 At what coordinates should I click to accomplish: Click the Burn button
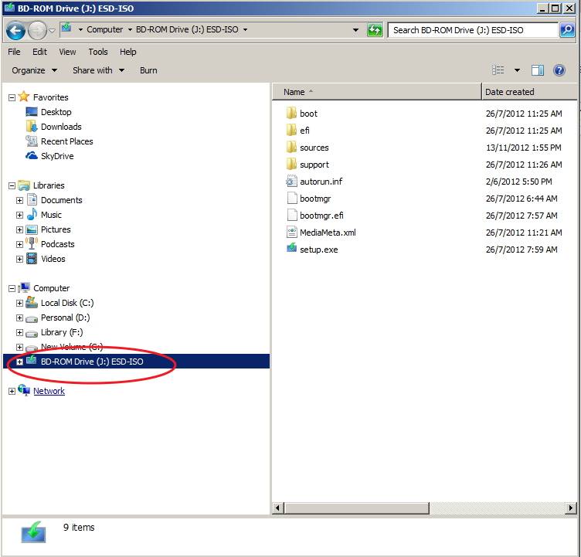(148, 70)
